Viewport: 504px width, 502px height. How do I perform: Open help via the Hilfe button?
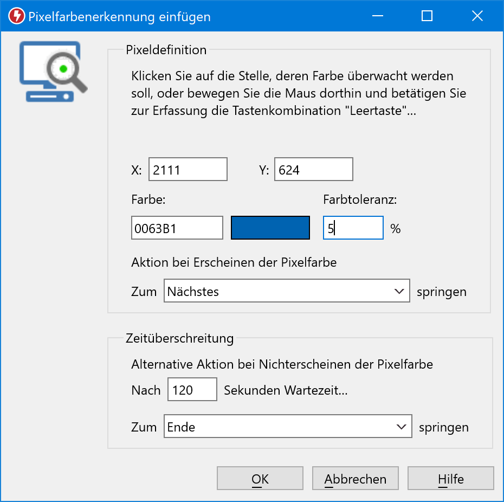450,479
